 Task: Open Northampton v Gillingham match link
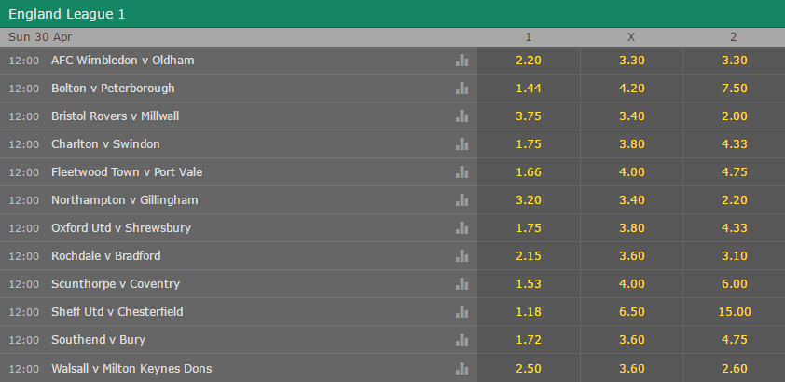click(125, 200)
